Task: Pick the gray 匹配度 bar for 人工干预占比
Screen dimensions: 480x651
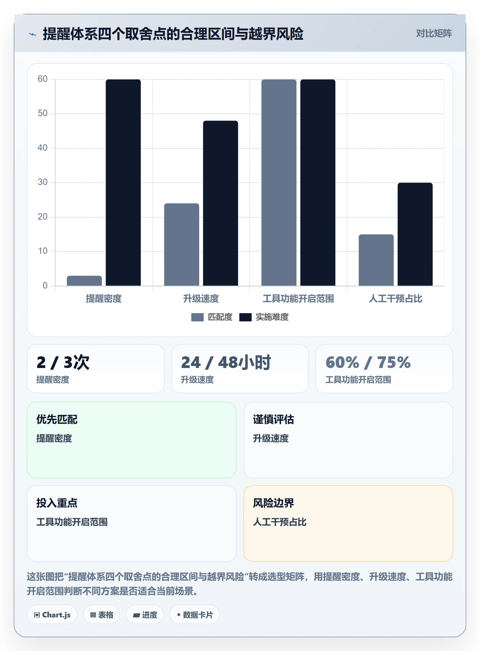Action: click(x=376, y=260)
